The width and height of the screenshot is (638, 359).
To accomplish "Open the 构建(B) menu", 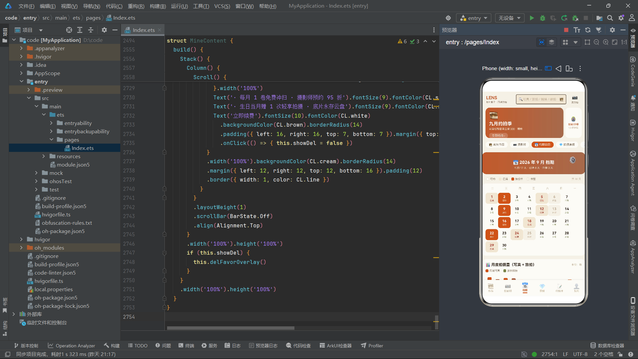I will [x=158, y=6].
